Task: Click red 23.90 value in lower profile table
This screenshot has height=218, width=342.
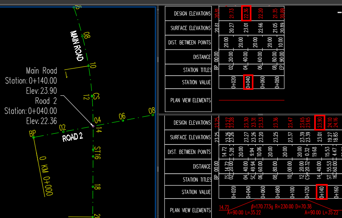Action: [x=320, y=123]
